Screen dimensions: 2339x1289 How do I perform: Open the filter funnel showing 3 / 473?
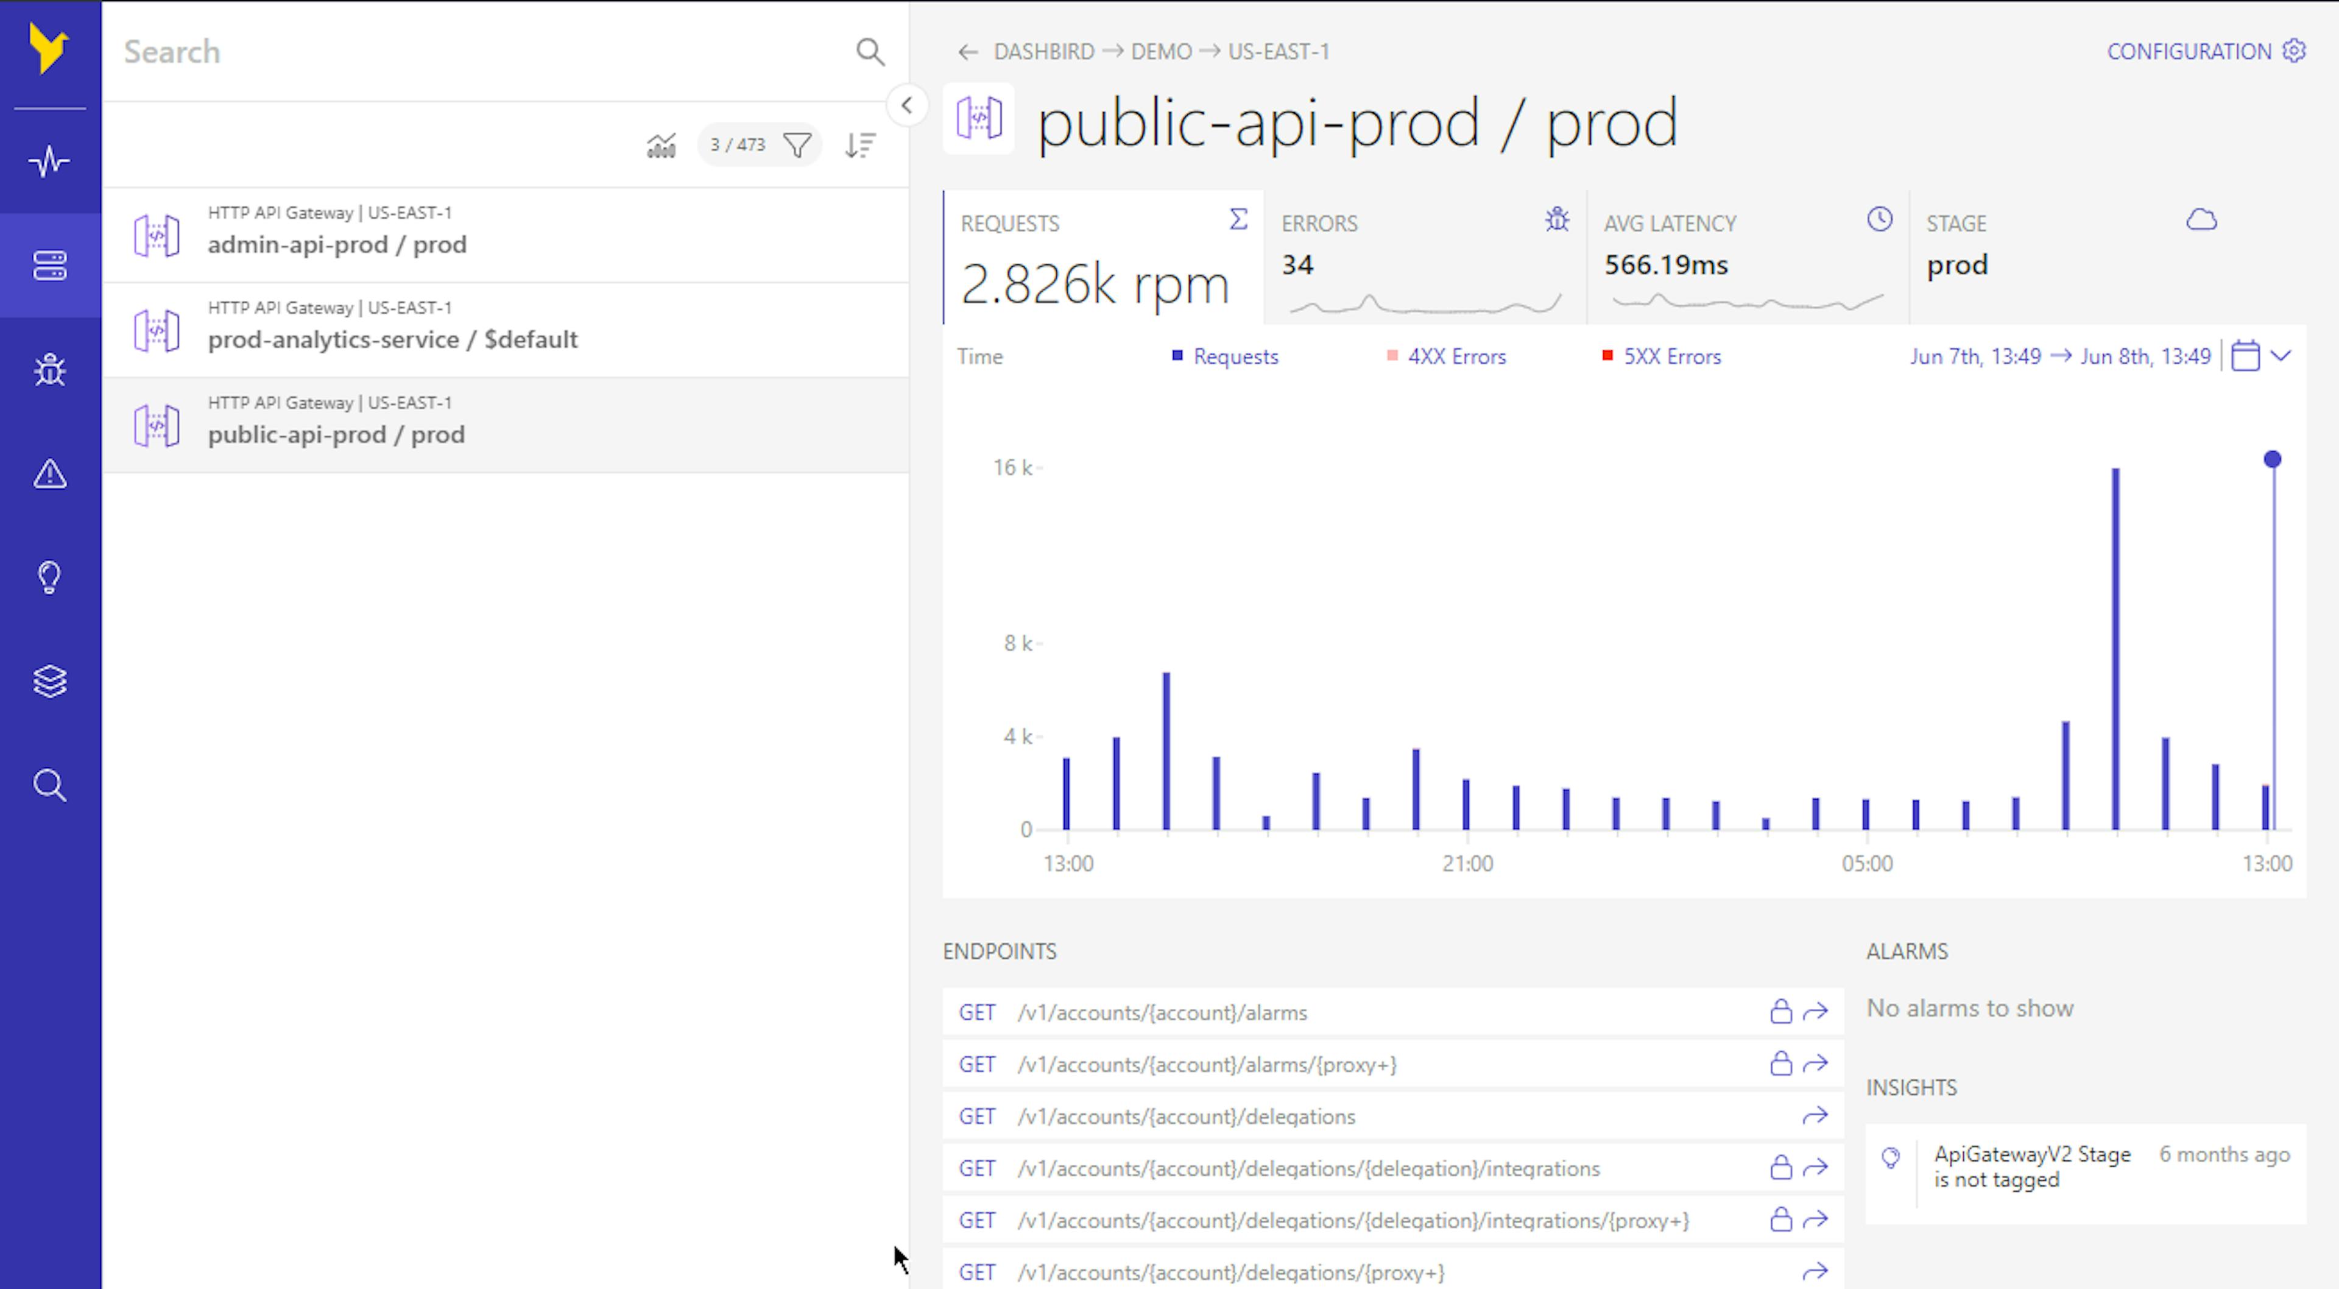[759, 146]
